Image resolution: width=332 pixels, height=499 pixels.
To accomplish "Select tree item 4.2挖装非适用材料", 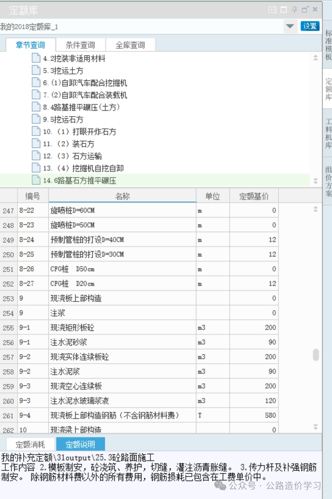I will click(x=74, y=59).
